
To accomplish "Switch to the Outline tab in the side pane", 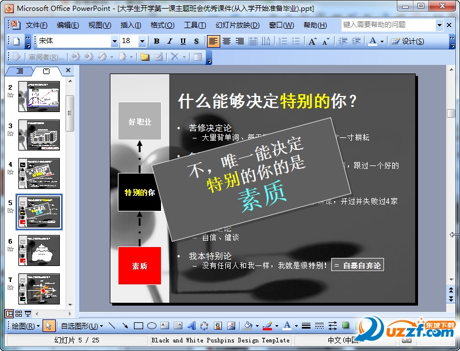I will (x=20, y=71).
